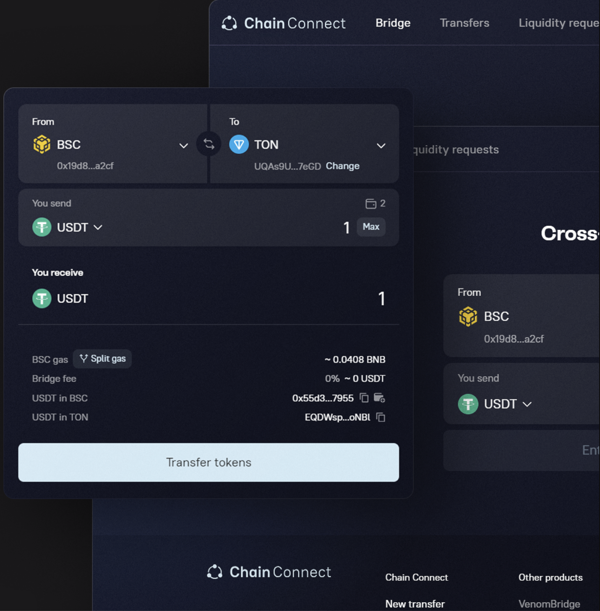
Task: Expand the To TON network dropdown
Action: click(x=381, y=146)
